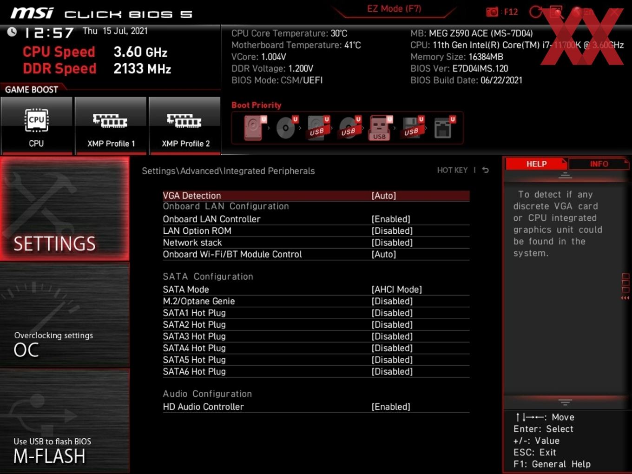Viewport: 632px width, 474px height.
Task: Select the hard disk boot priority icon
Action: coord(255,128)
